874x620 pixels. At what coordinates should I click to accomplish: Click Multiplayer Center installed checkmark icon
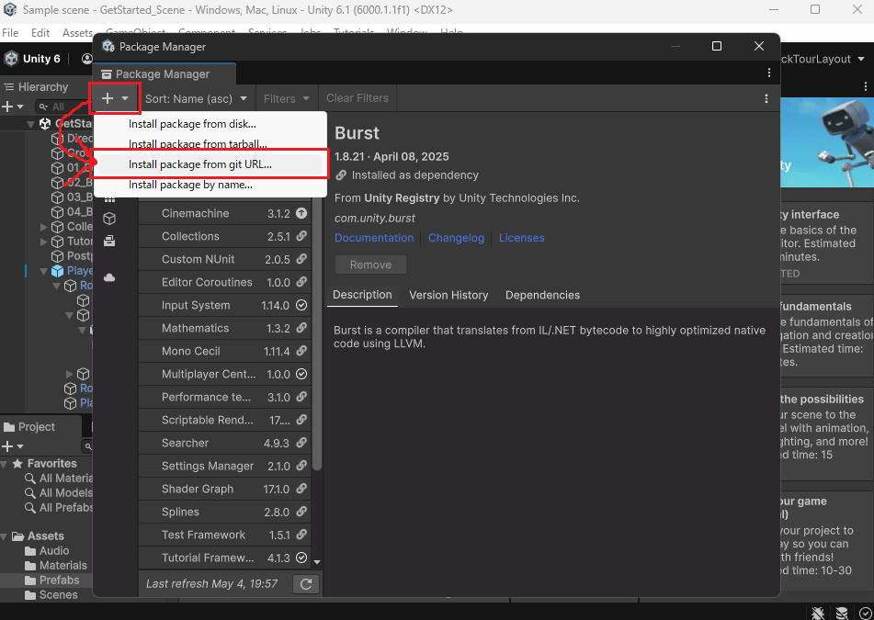pyautogui.click(x=301, y=375)
